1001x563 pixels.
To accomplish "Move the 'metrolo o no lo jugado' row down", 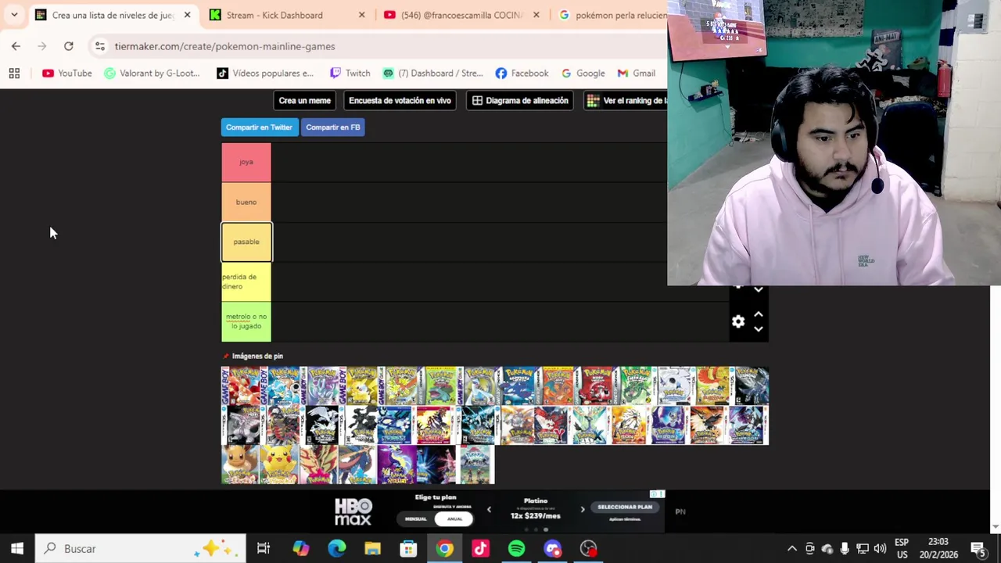I will pyautogui.click(x=758, y=329).
